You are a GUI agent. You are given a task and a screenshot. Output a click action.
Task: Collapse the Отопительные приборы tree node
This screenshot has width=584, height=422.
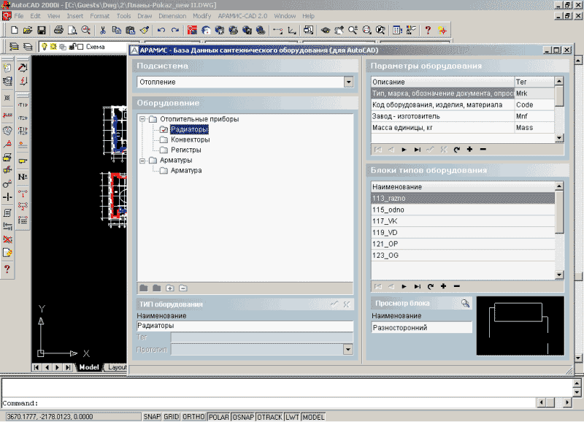click(142, 119)
